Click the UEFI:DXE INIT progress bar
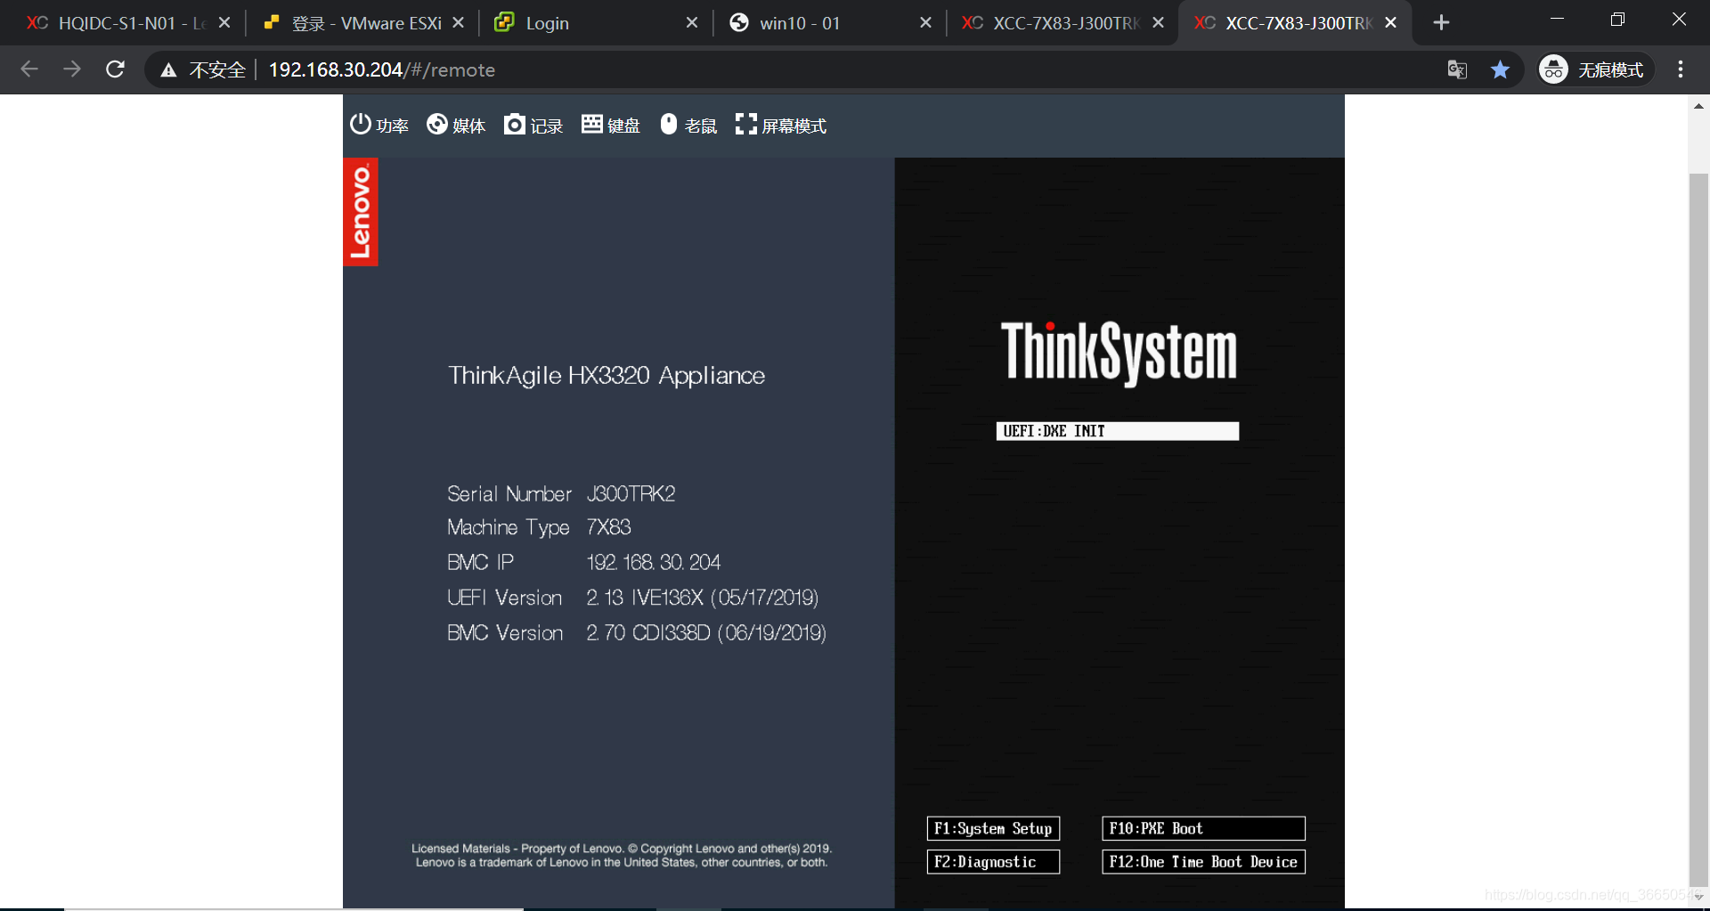Image resolution: width=1710 pixels, height=911 pixels. (1117, 431)
